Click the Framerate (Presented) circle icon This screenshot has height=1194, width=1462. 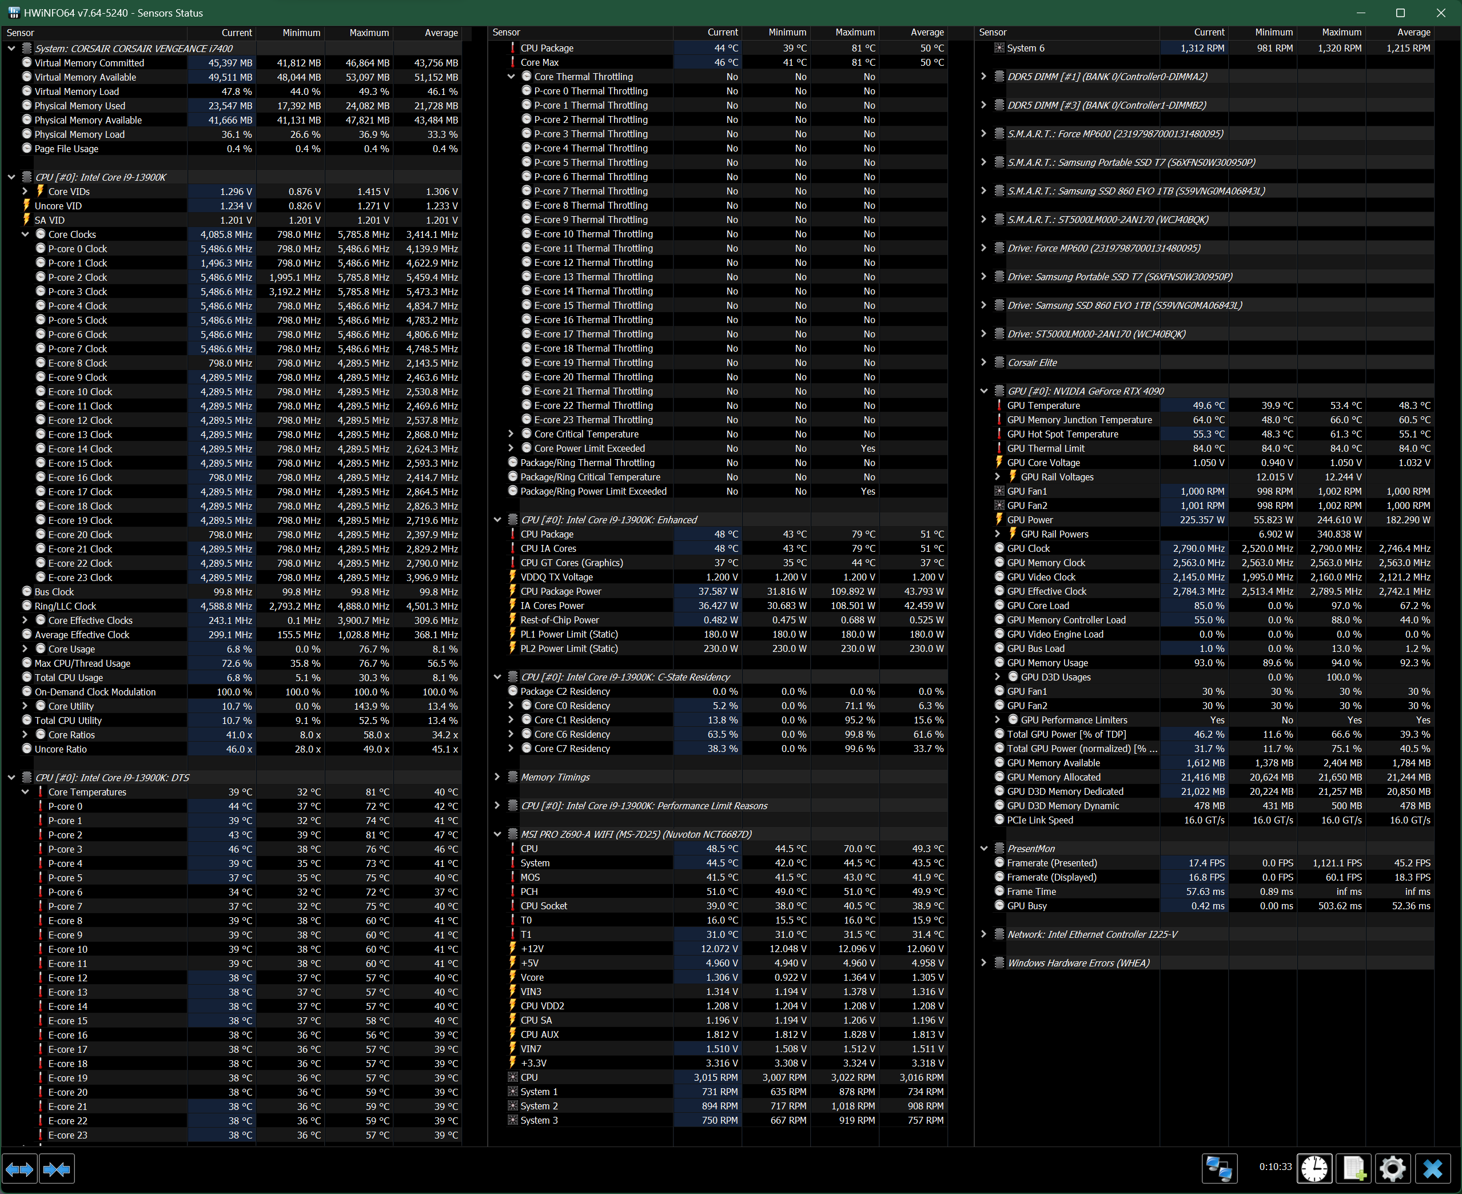999,862
